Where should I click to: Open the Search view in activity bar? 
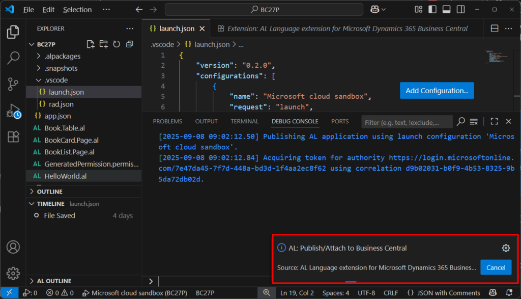click(13, 58)
